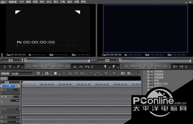Open new sequence dropdown arrow
193x124 pixels.
[42, 75]
